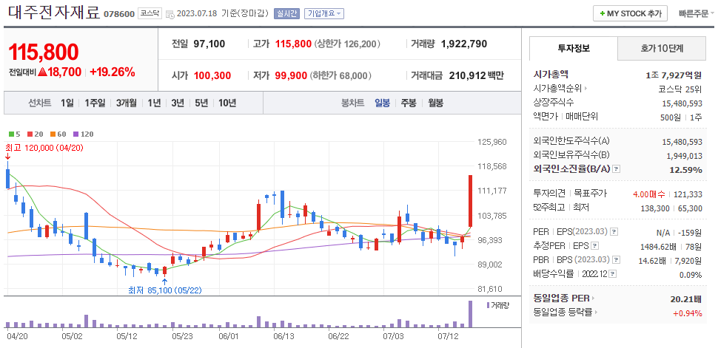This screenshot has height=348, width=718.
Task: Click the 추정PER value 1484.62배
Action: click(659, 247)
